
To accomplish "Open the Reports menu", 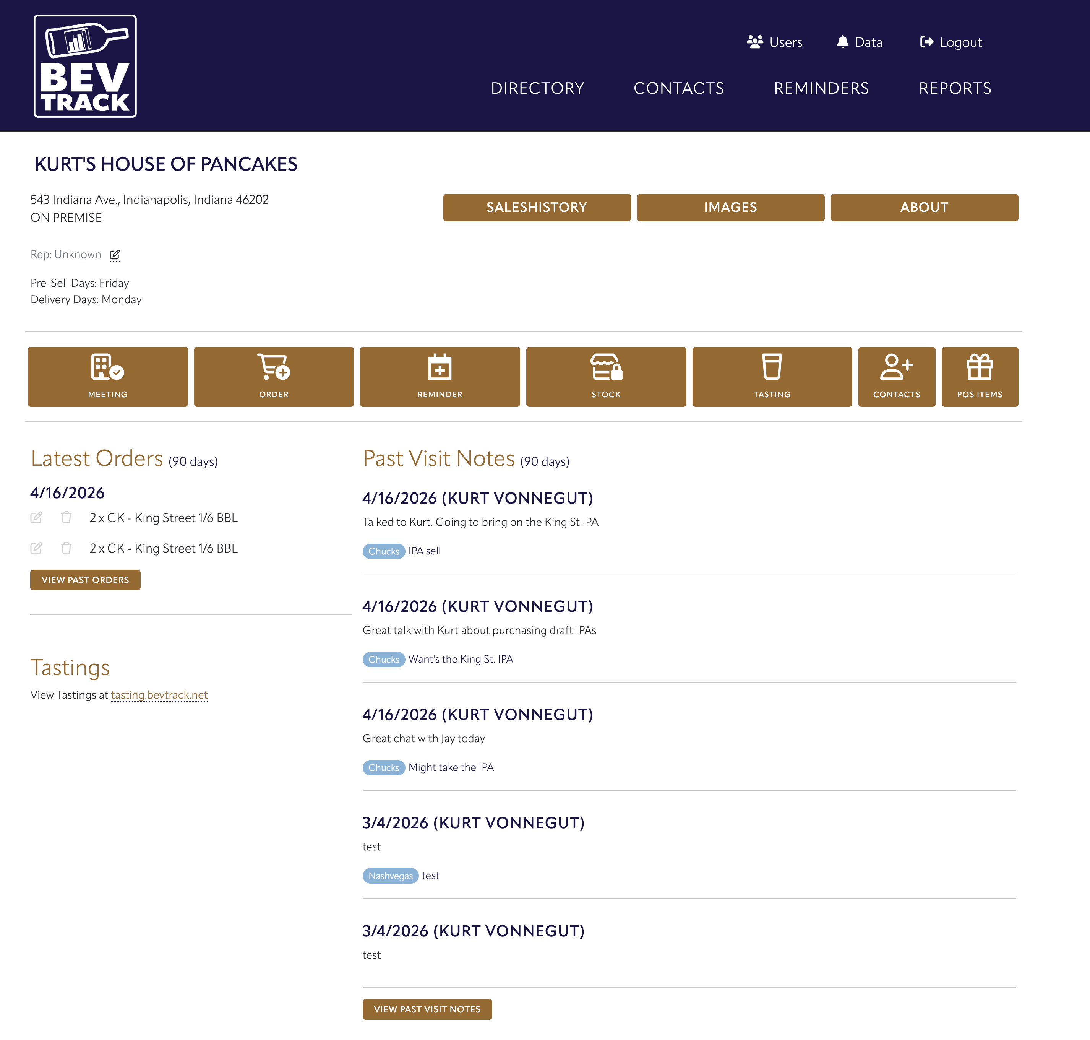I will click(955, 88).
